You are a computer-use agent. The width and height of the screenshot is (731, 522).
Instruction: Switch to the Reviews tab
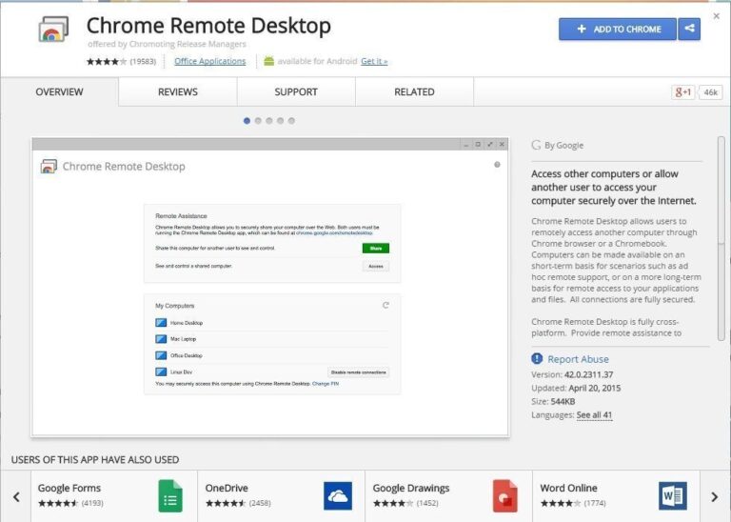coord(178,92)
